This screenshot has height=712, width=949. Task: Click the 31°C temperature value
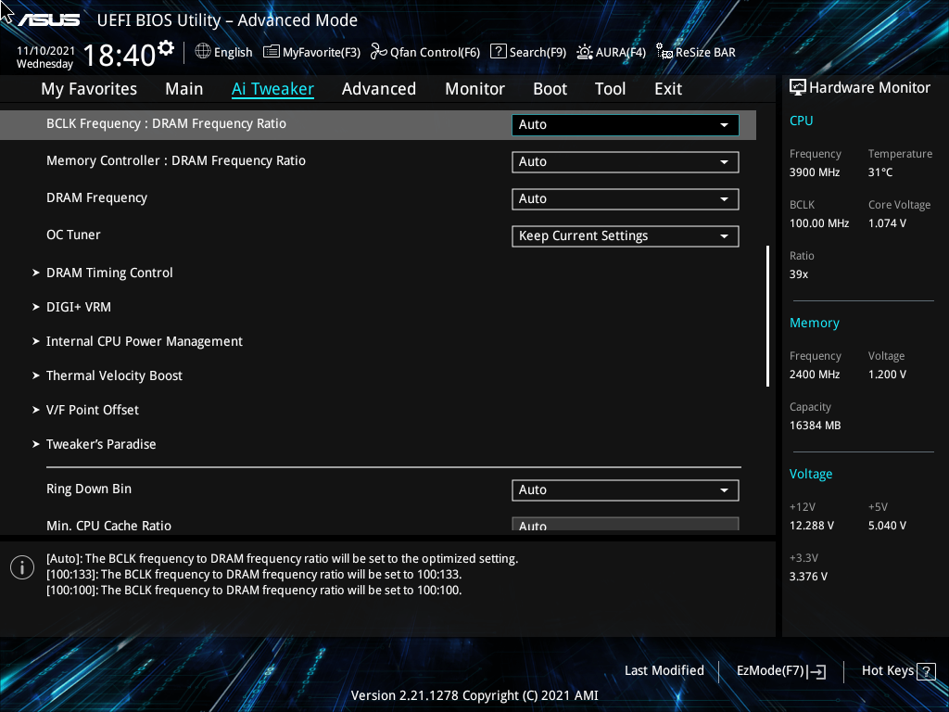[x=880, y=172]
